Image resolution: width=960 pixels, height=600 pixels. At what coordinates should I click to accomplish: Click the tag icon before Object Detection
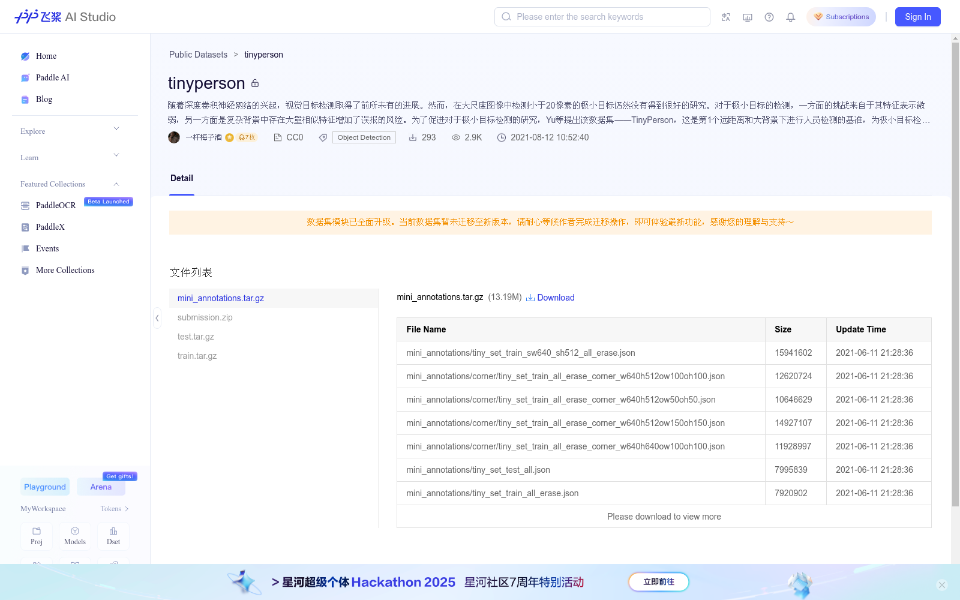pos(323,137)
